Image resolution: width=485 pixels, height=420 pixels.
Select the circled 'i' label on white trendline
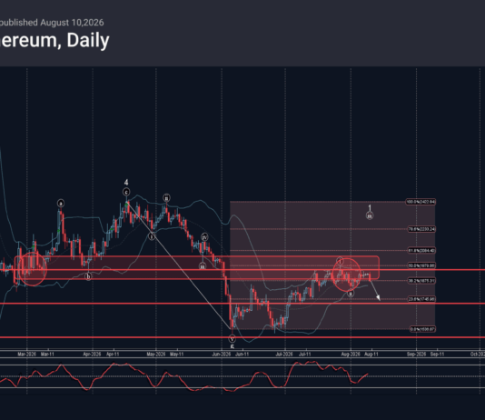[152, 236]
